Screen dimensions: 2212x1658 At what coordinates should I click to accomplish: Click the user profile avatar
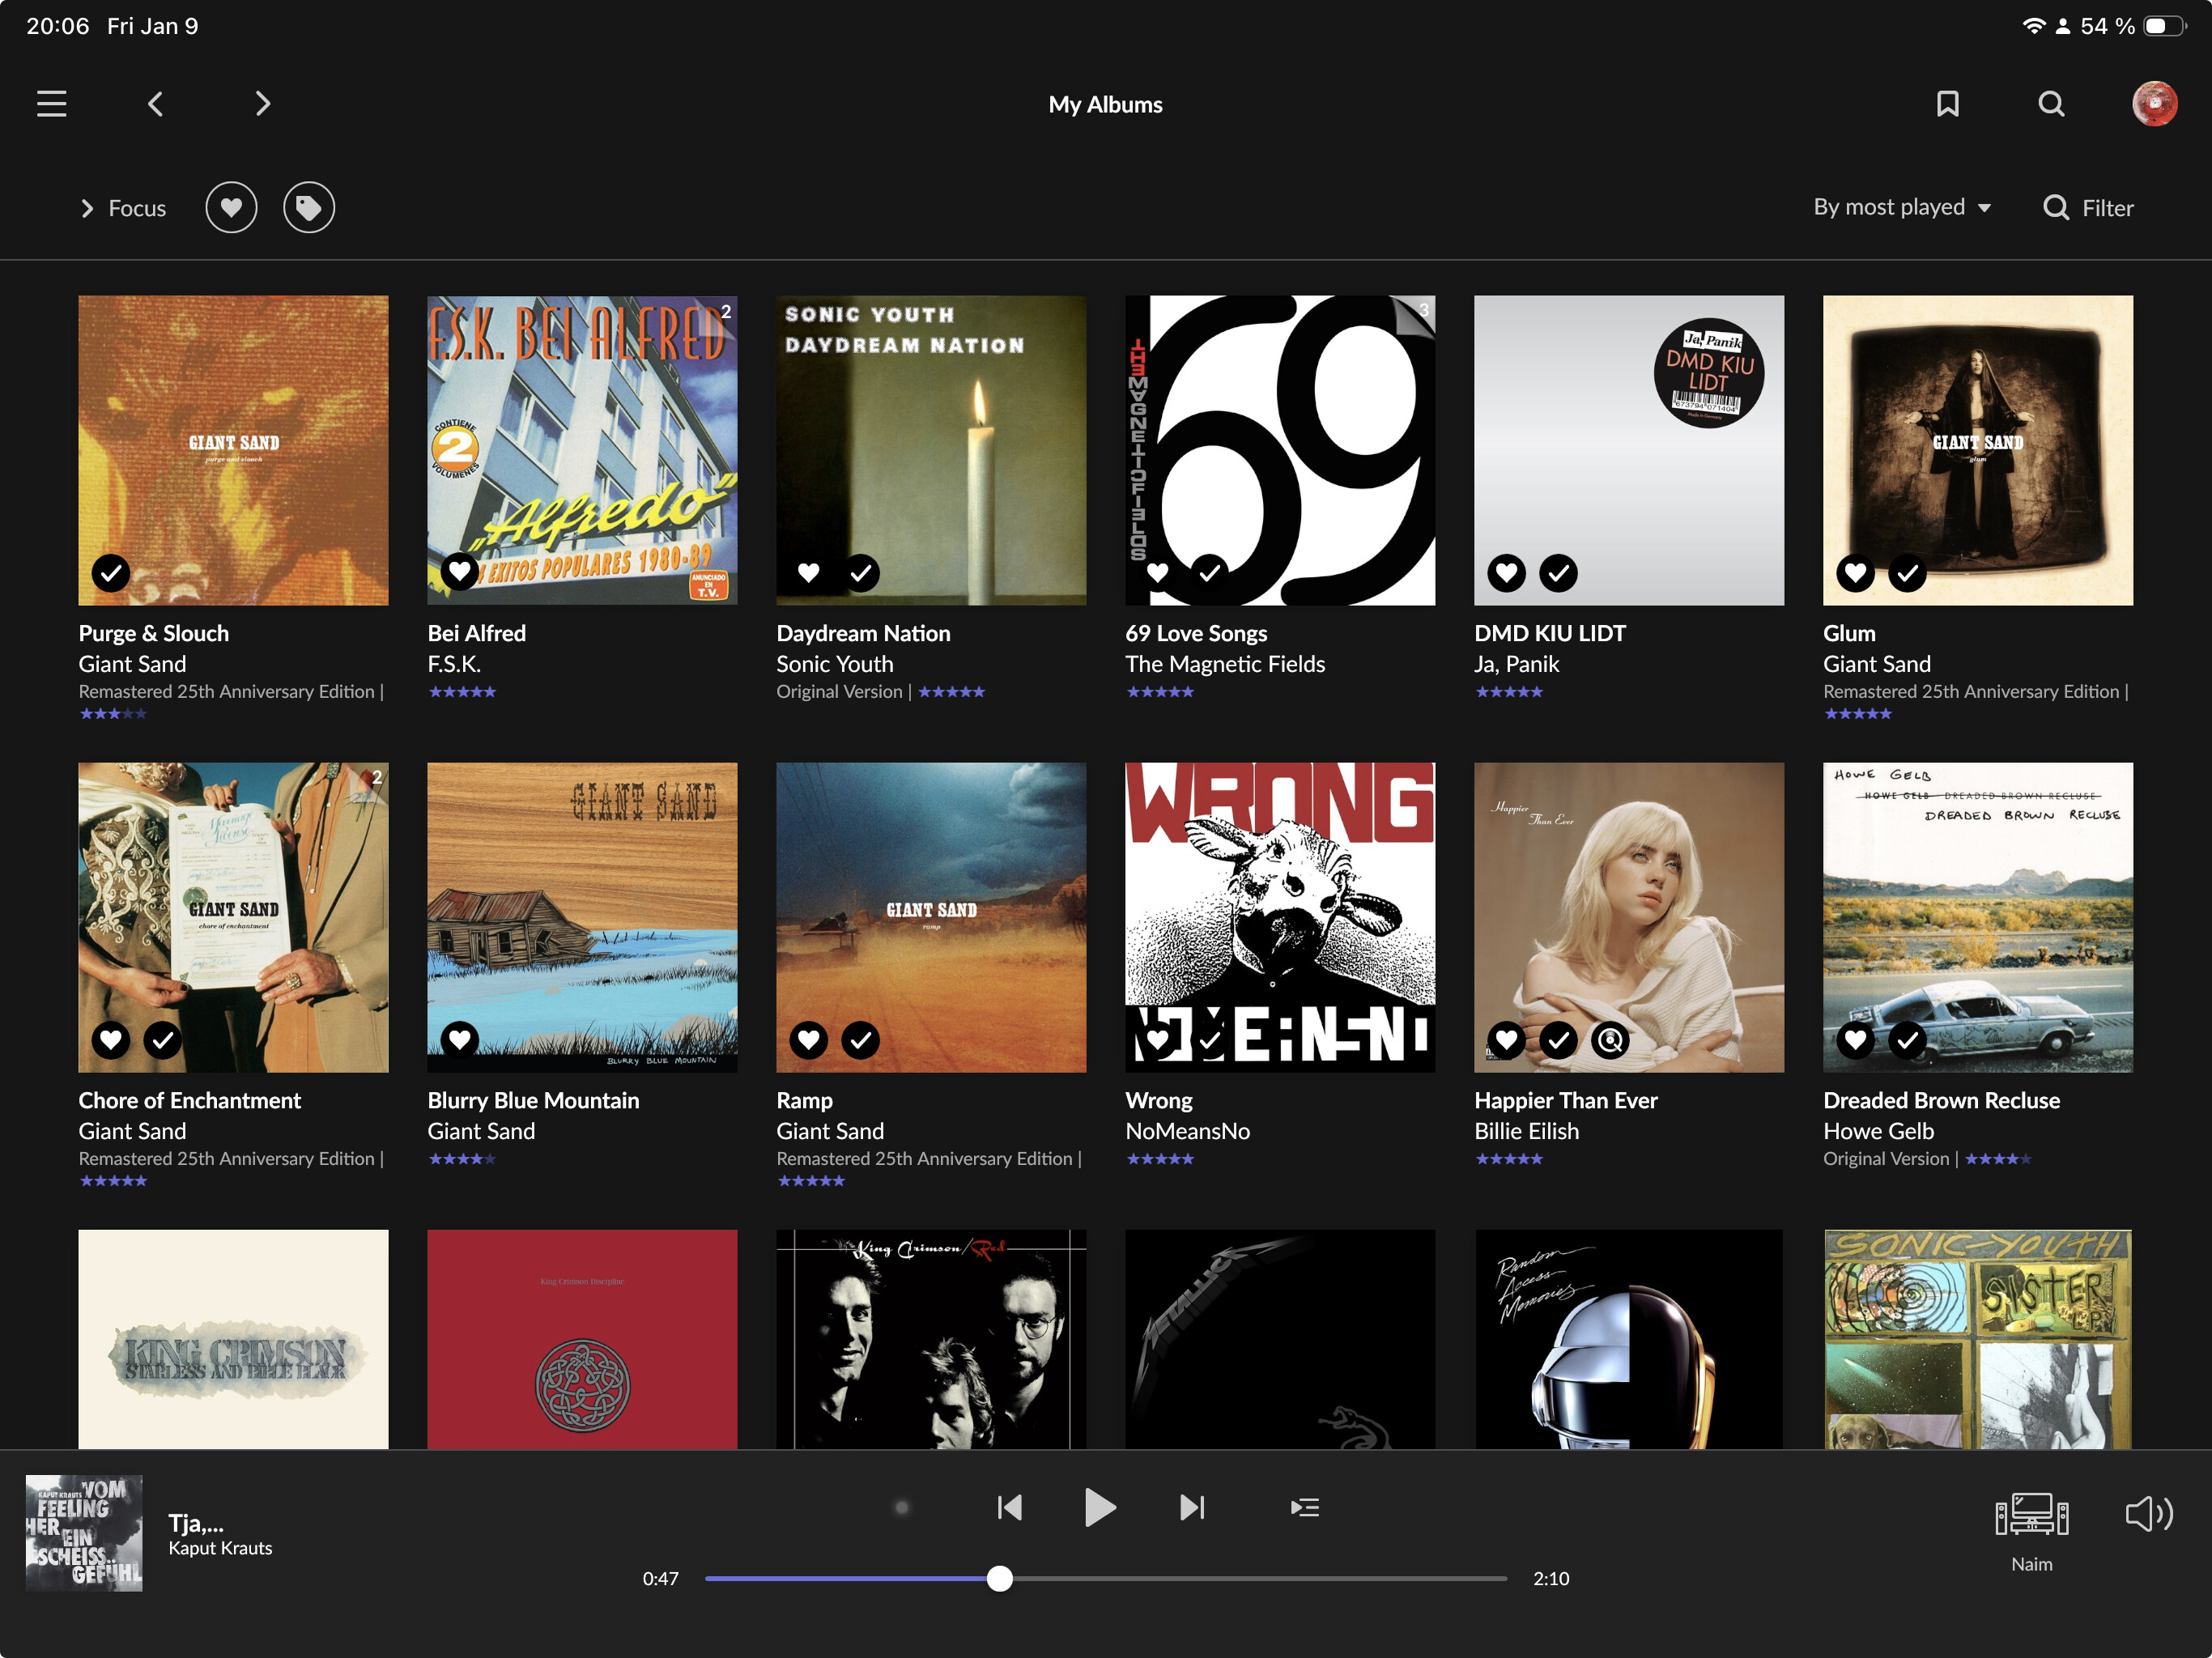click(2154, 104)
